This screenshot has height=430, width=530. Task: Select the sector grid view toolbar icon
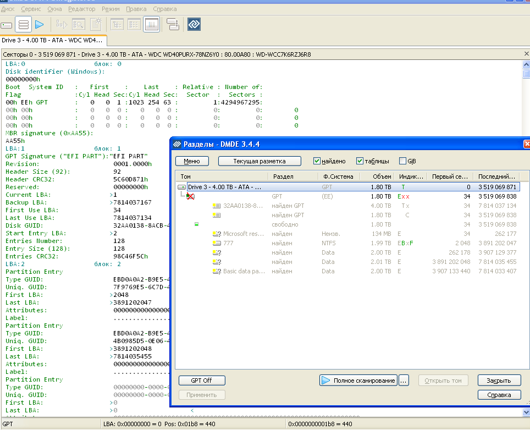(152, 25)
